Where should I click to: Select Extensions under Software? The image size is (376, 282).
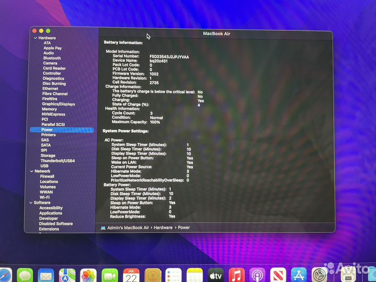pyautogui.click(x=49, y=229)
